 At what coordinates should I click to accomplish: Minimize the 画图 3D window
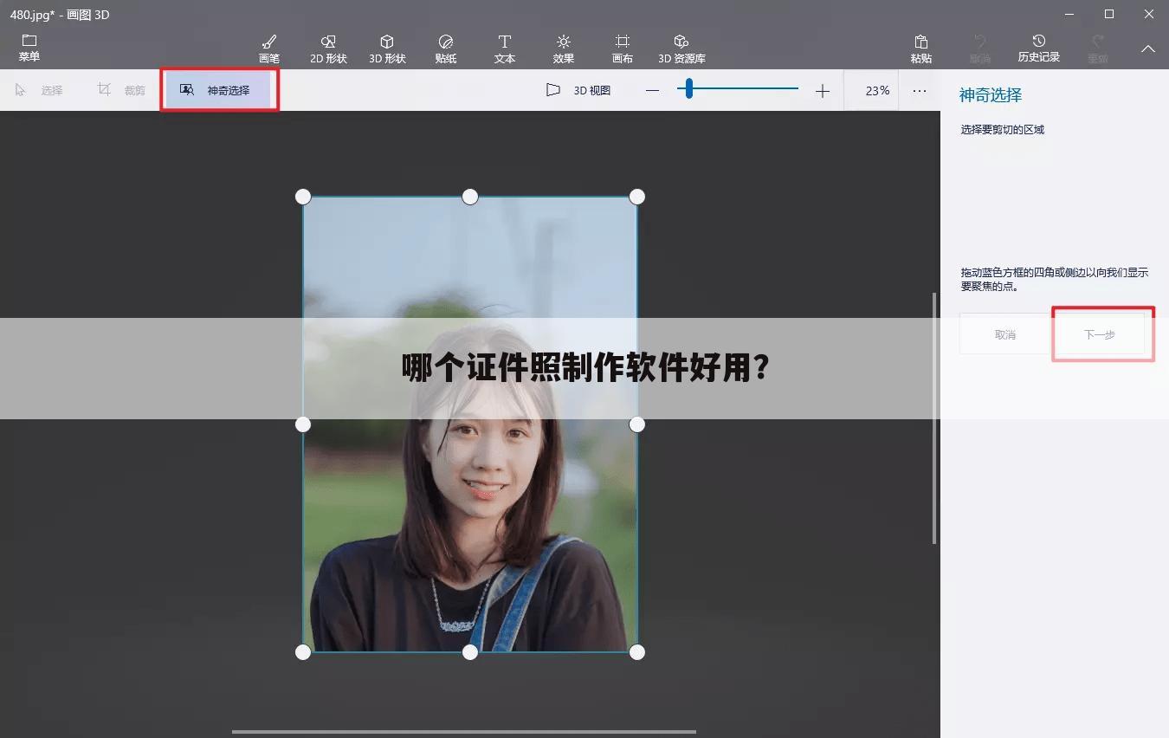[1069, 14]
